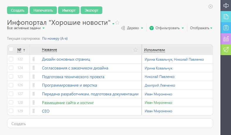Screen dimensions: 231x135
Task: Check the box for task 122
Action: (11, 59)
